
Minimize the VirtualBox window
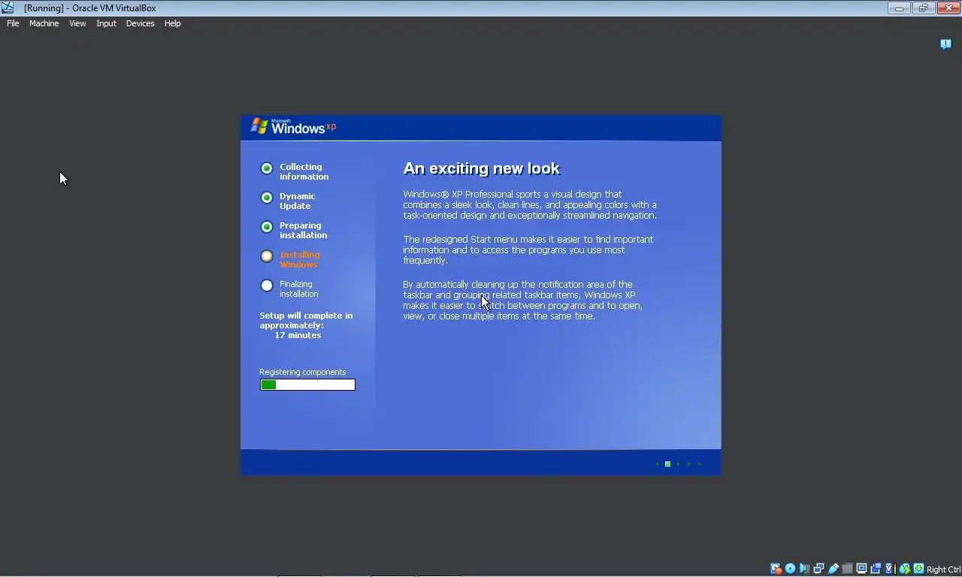899,8
